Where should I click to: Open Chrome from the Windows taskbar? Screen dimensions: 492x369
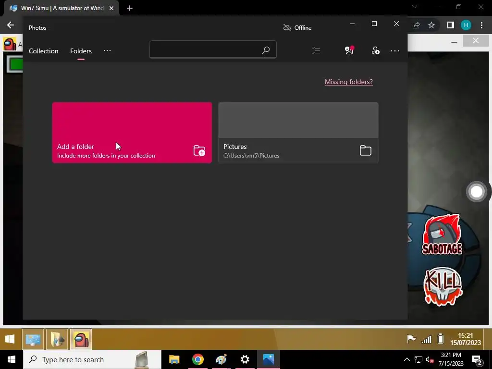coord(197,359)
